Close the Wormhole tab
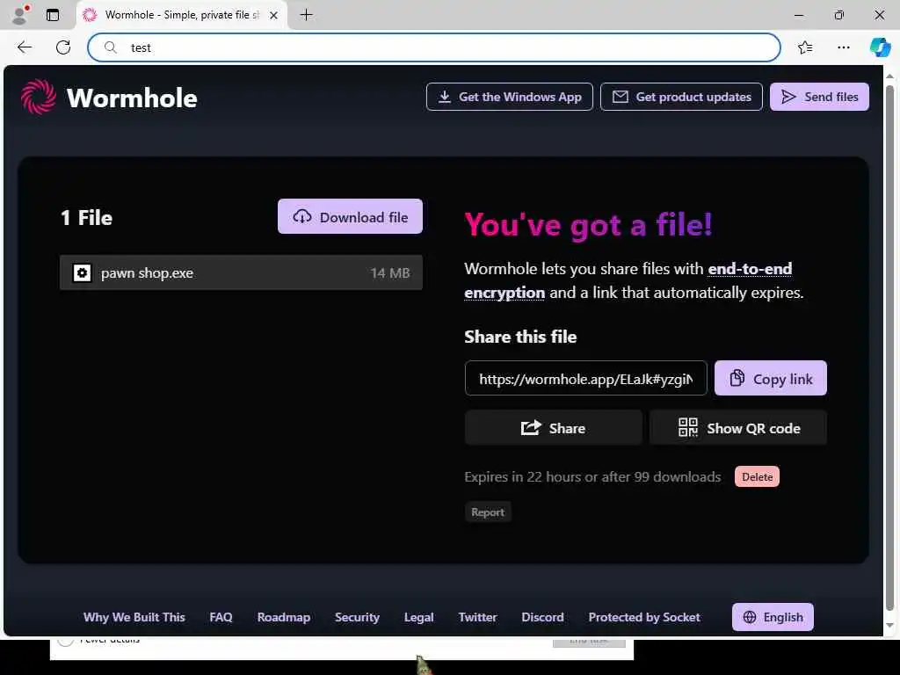Viewport: 900px width, 675px height. [x=274, y=15]
